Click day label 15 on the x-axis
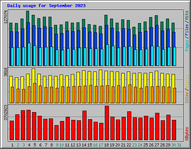This screenshot has height=149, width=191. (x=90, y=145)
